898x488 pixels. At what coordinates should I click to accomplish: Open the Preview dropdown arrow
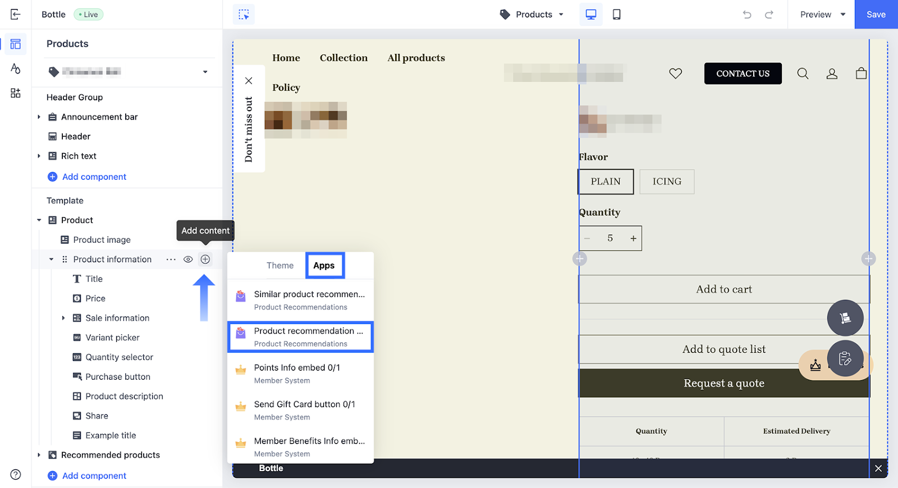(843, 15)
